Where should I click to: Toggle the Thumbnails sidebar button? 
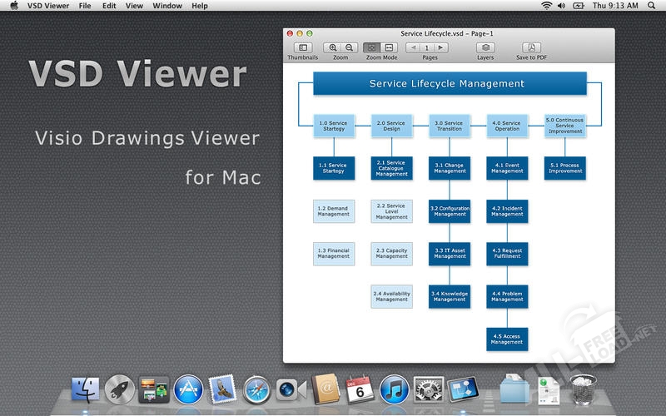point(303,48)
